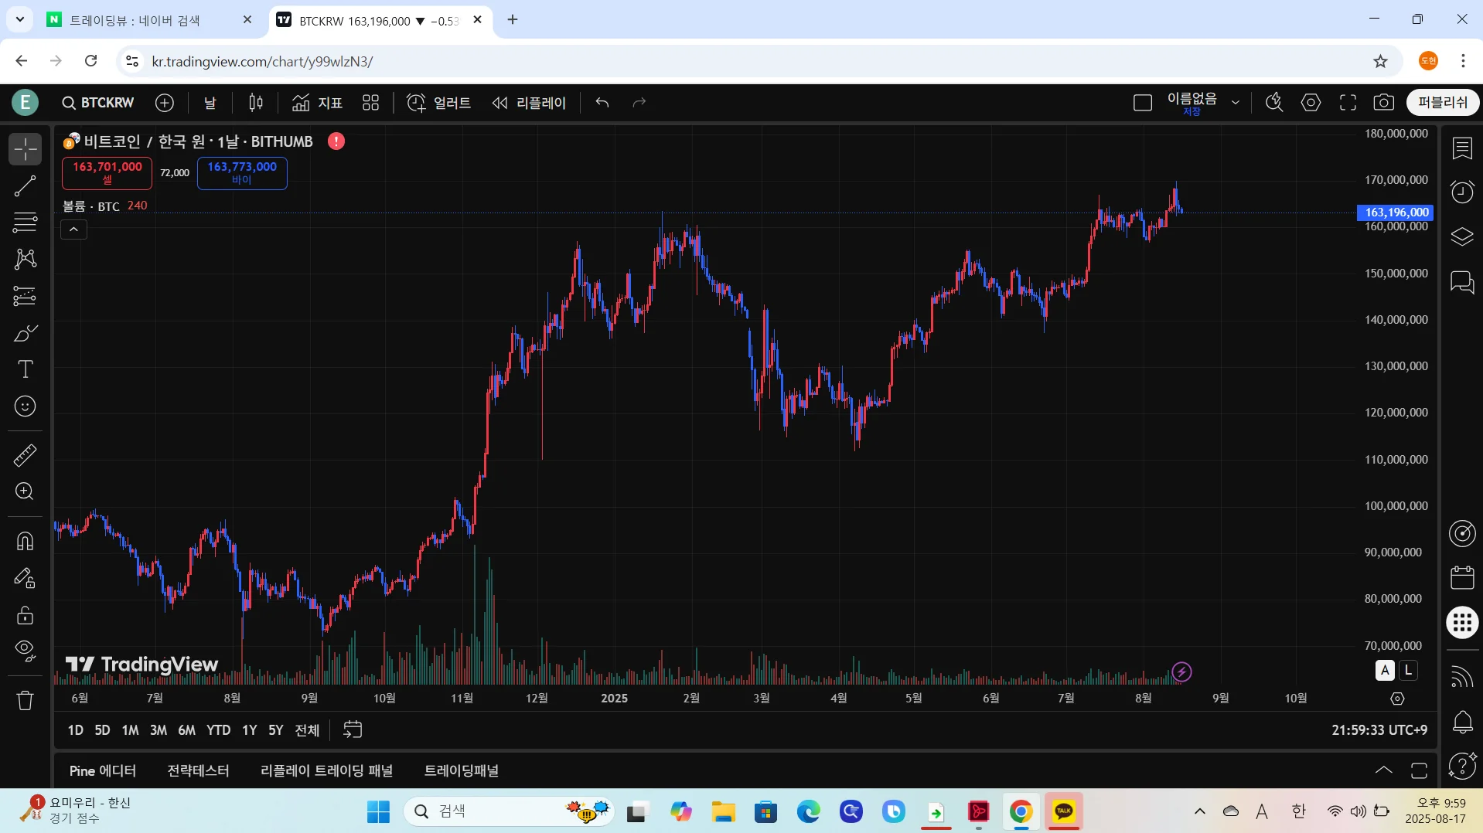
Task: Open the alerts clock panel
Action: click(x=1462, y=192)
